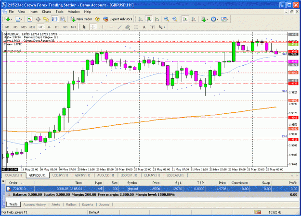Zoom in on the chart

167,19
